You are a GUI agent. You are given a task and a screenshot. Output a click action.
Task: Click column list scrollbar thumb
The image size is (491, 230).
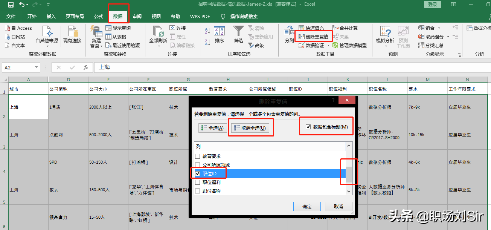point(349,175)
